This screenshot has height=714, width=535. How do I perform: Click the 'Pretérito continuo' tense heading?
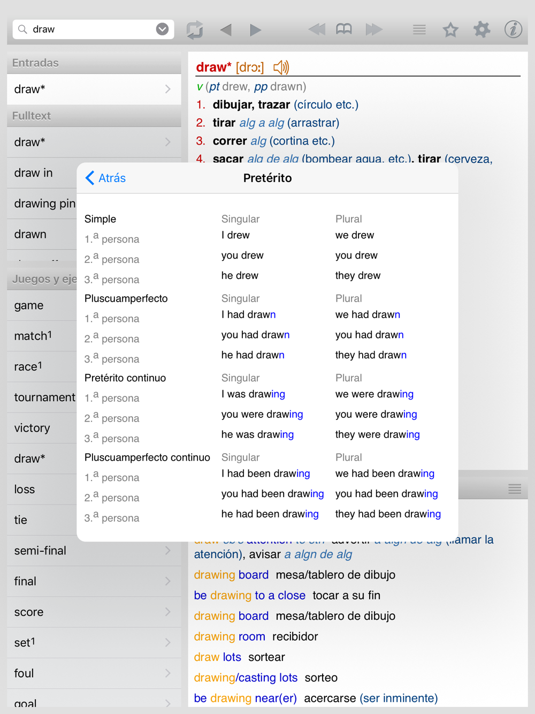[x=125, y=378]
